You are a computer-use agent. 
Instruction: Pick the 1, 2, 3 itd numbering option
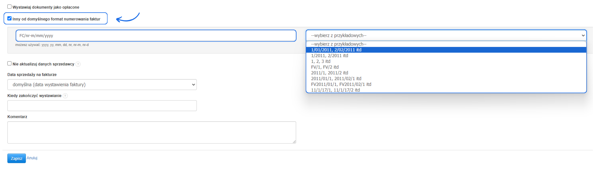[321, 61]
